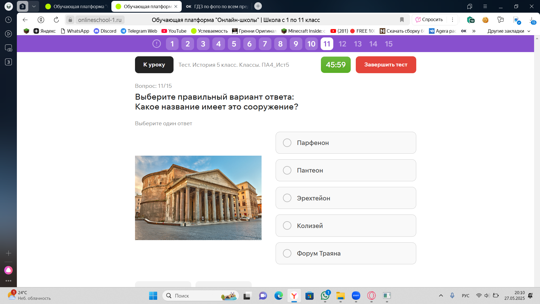The image size is (540, 304).
Task: Expand the tab groups dropdown arrow
Action: 34,6
